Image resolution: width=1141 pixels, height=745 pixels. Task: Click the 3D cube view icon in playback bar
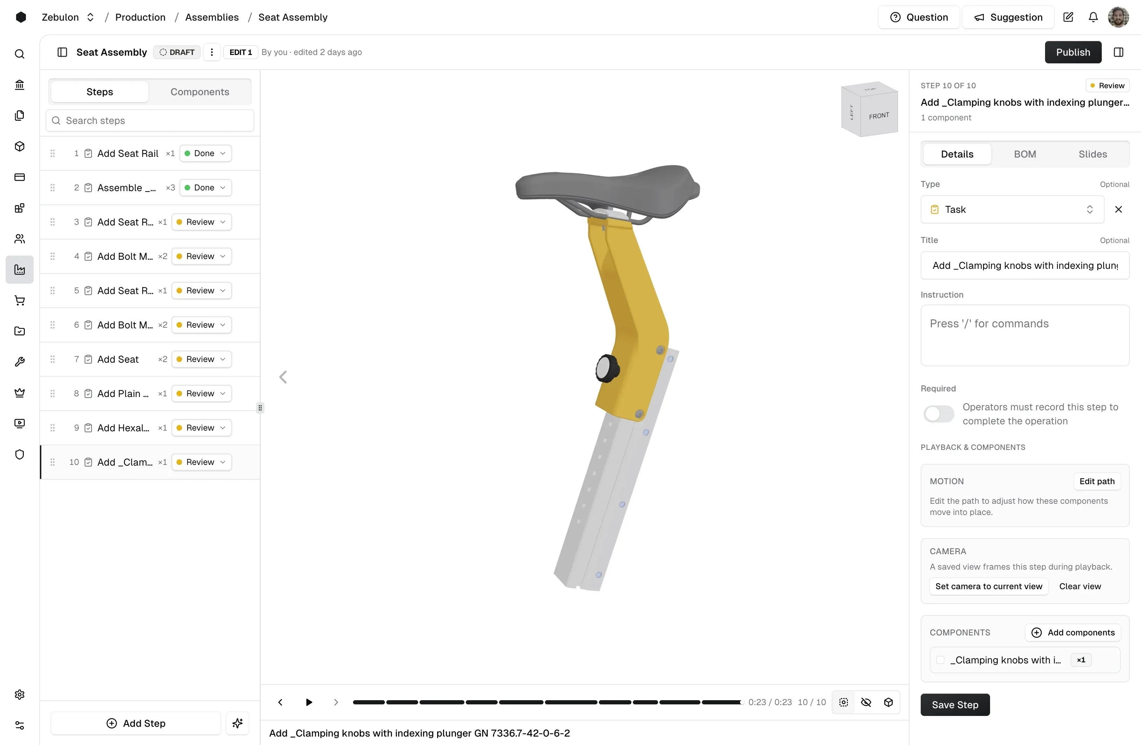pyautogui.click(x=888, y=702)
